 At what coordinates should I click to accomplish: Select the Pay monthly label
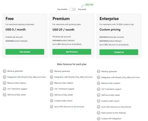[62, 9]
